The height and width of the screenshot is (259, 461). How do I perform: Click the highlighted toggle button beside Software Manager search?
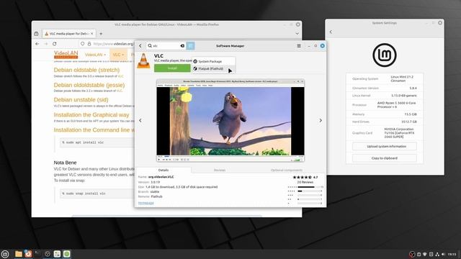[190, 46]
